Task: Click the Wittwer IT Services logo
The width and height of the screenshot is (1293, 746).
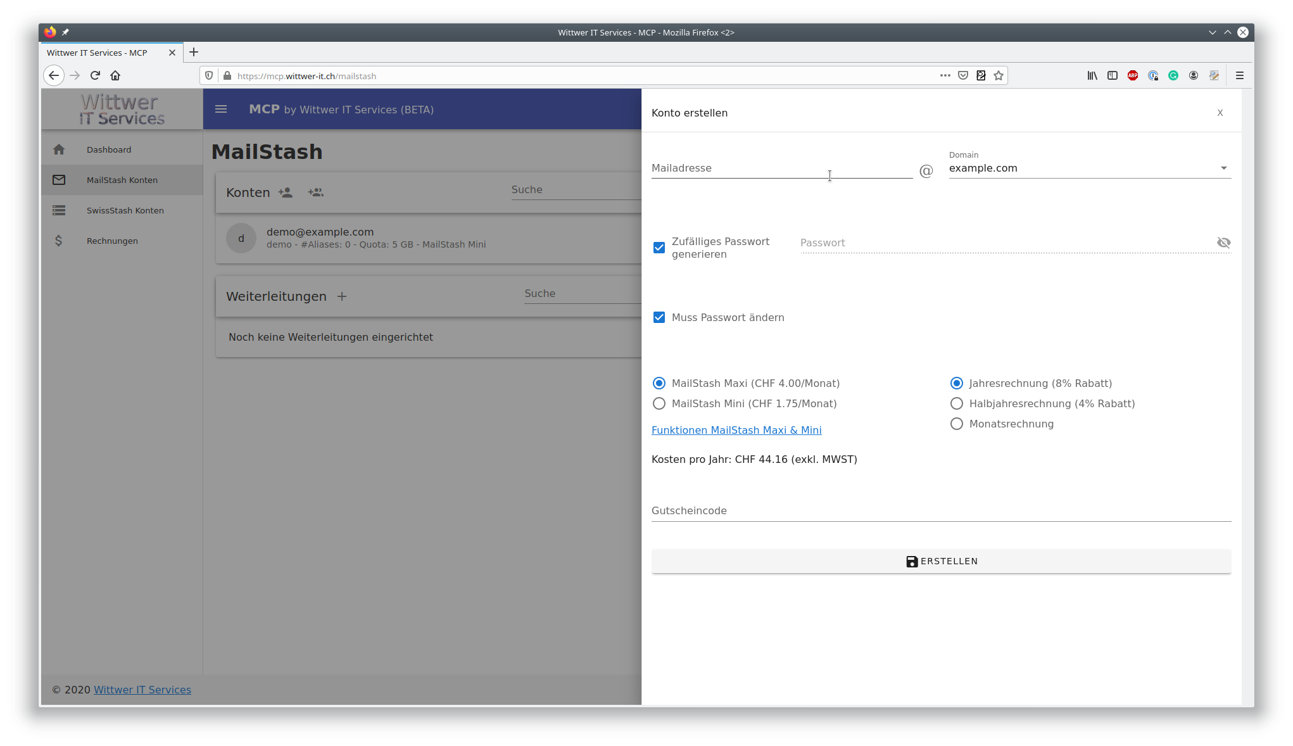Action: pos(122,110)
